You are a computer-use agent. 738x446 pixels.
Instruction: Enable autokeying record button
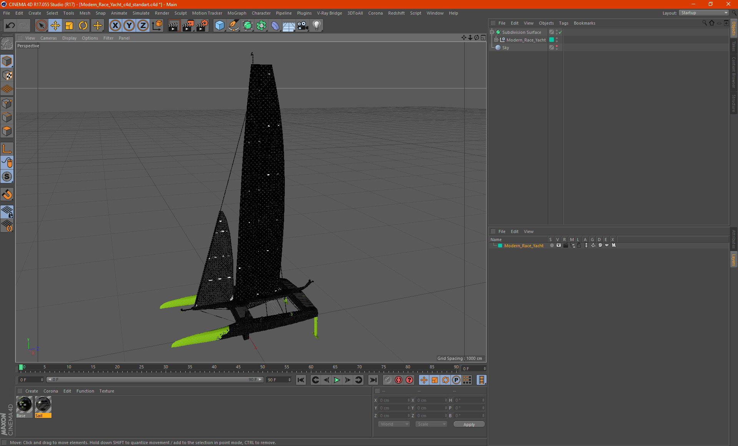(399, 380)
